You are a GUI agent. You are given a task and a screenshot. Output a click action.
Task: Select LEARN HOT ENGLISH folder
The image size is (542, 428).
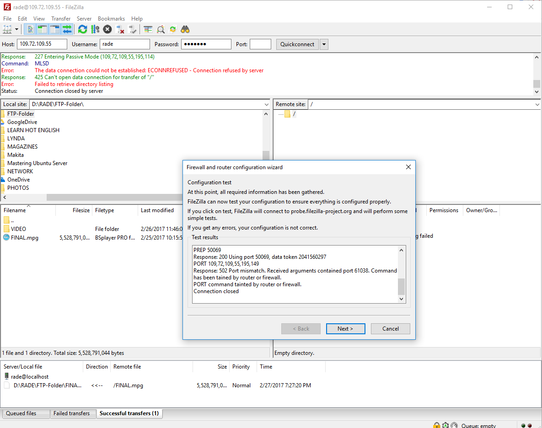33,130
